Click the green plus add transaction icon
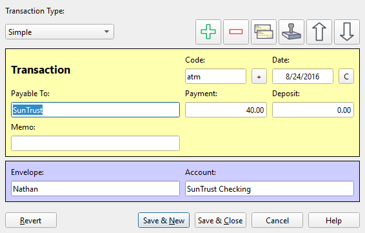365x233 pixels. coord(208,32)
